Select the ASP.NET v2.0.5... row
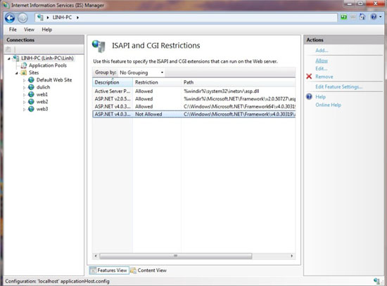Screen dimensions: 387x286 click(x=194, y=99)
